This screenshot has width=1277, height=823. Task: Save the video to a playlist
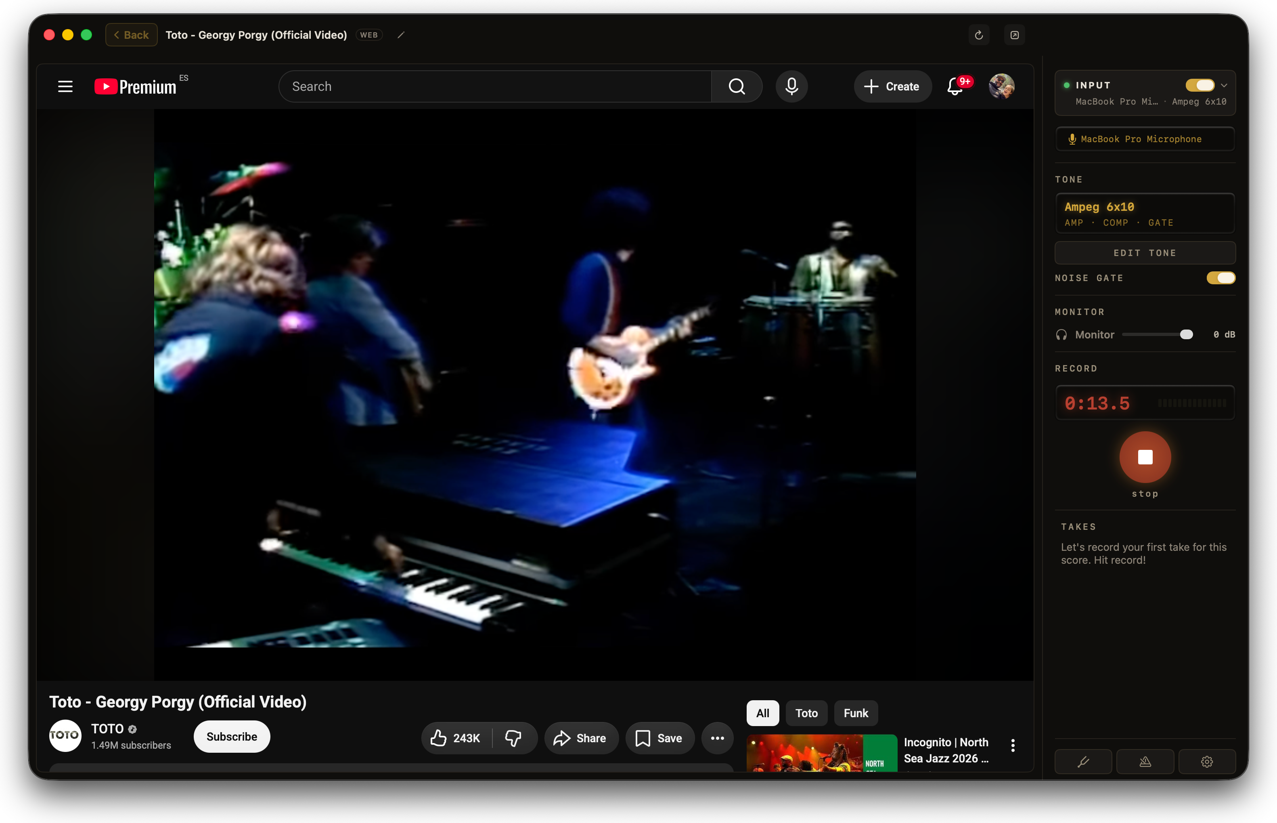(659, 738)
